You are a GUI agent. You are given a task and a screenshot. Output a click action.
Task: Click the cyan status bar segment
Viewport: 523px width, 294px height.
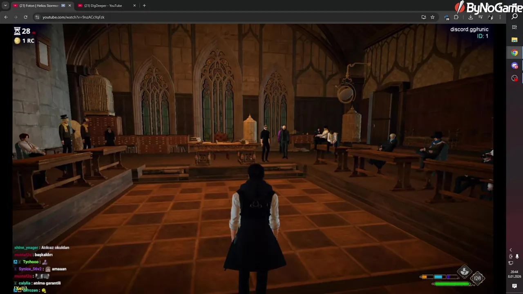(x=438, y=277)
